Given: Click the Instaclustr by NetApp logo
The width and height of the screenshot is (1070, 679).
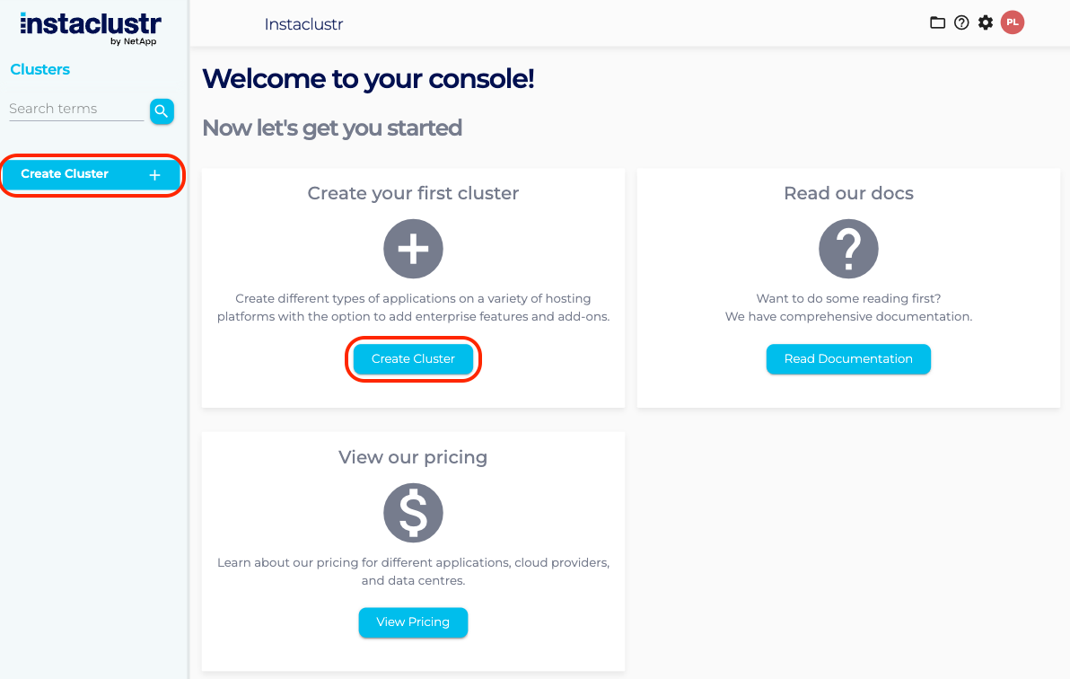Looking at the screenshot, I should click(90, 26).
